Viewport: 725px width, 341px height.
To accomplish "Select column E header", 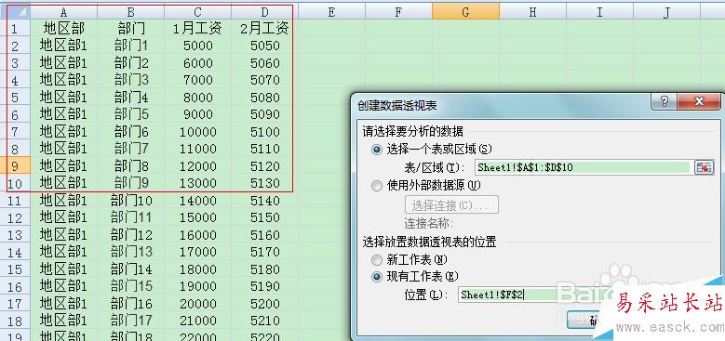I will pos(332,11).
